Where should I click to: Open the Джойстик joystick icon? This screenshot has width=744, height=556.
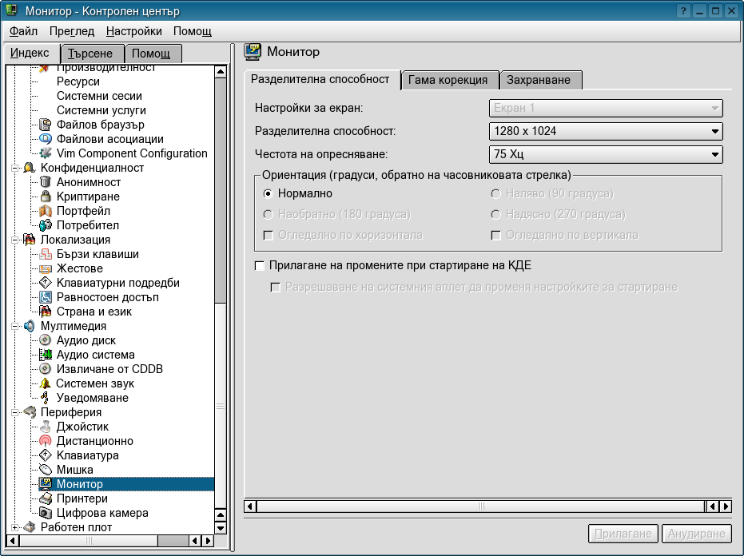pyautogui.click(x=46, y=427)
